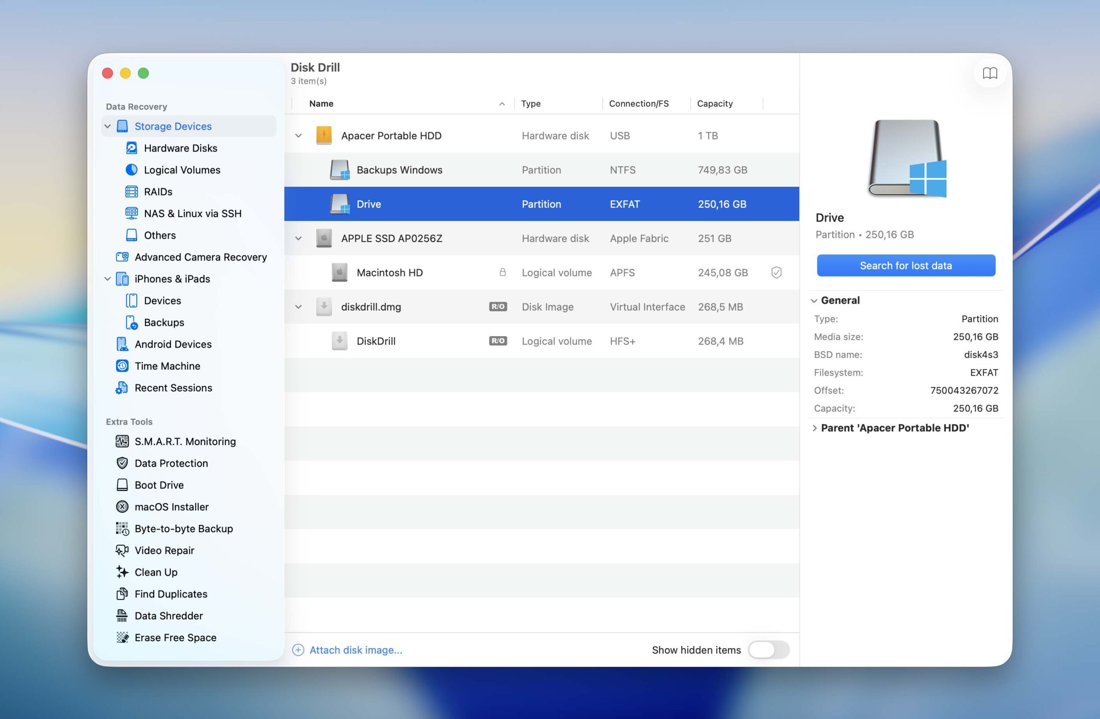This screenshot has height=719, width=1100.
Task: Collapse the Storage Devices section
Action: [x=108, y=126]
